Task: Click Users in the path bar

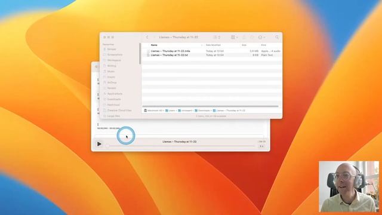Action: click(170, 110)
